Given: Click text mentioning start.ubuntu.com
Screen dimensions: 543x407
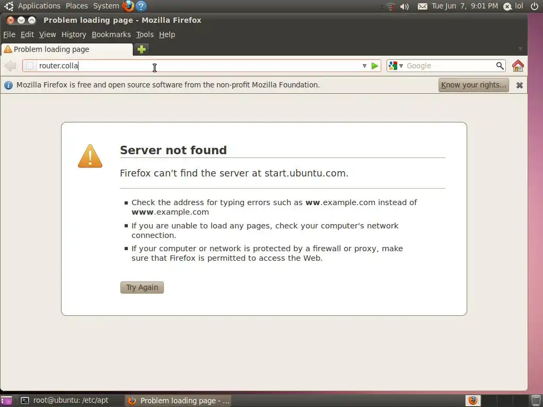Looking at the screenshot, I should click(234, 173).
